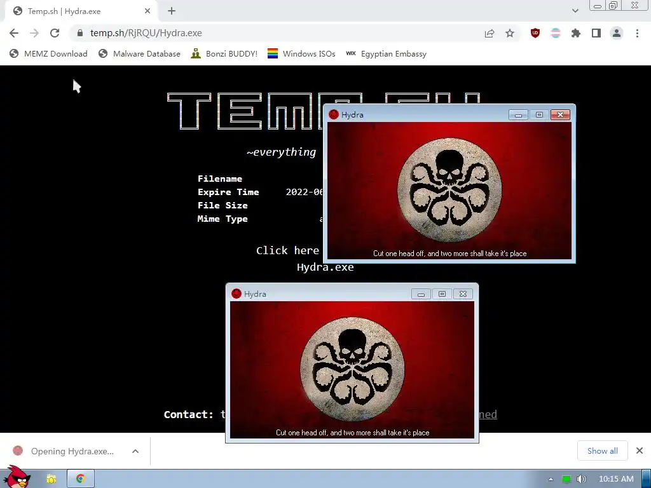Select the Temp.sh | Hydra.exe tab
Image resolution: width=651 pixels, height=488 pixels.
click(81, 11)
